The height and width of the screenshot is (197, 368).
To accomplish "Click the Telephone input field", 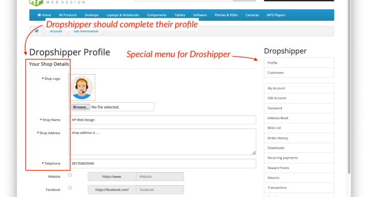I will pos(162,163).
